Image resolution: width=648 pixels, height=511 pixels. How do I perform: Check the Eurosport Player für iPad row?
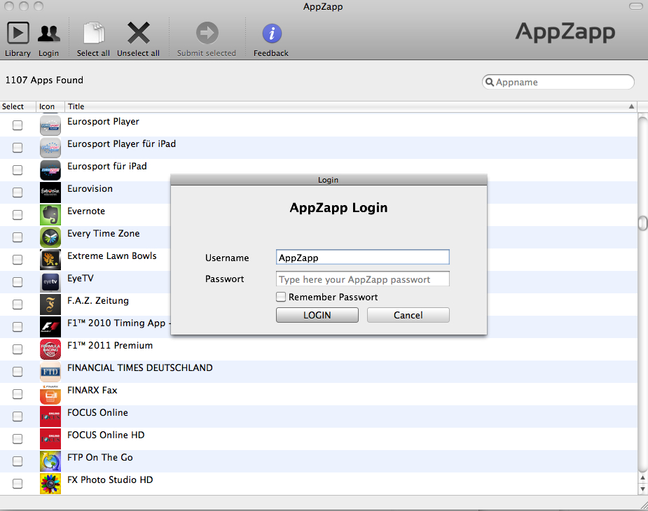point(18,148)
